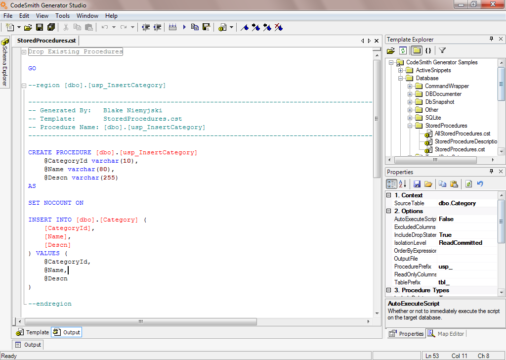Pin the Template Explorer panel
The image size is (506, 360).
pyautogui.click(x=492, y=39)
